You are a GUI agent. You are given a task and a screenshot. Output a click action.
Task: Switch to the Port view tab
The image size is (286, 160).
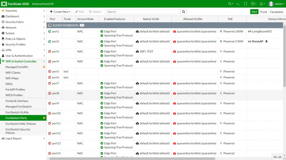[254, 12]
